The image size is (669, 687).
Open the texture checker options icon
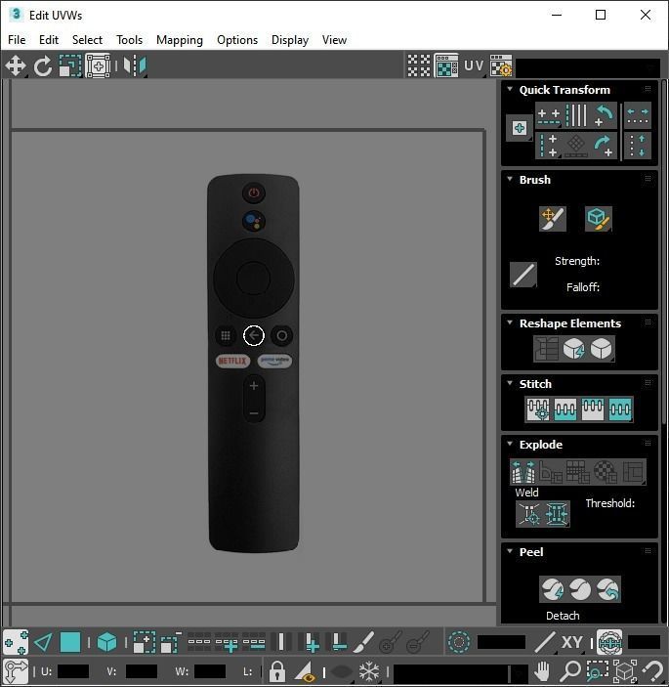(500, 65)
